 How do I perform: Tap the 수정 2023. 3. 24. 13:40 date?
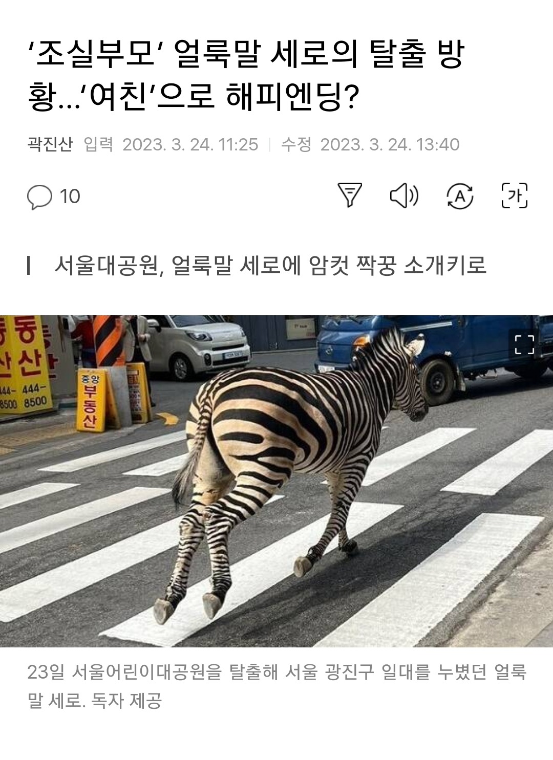pyautogui.click(x=370, y=144)
